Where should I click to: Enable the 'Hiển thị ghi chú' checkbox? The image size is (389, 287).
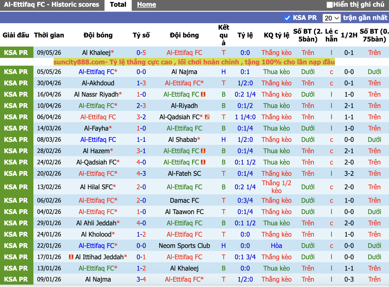(x=329, y=5)
